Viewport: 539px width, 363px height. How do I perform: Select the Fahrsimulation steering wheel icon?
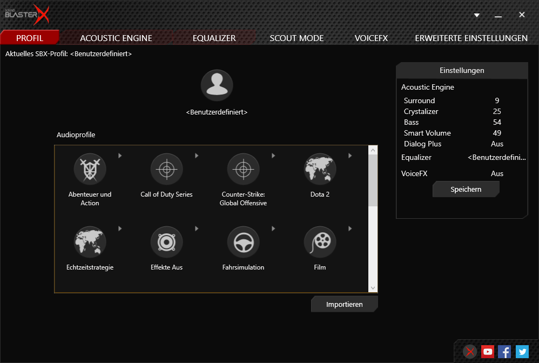(243, 243)
